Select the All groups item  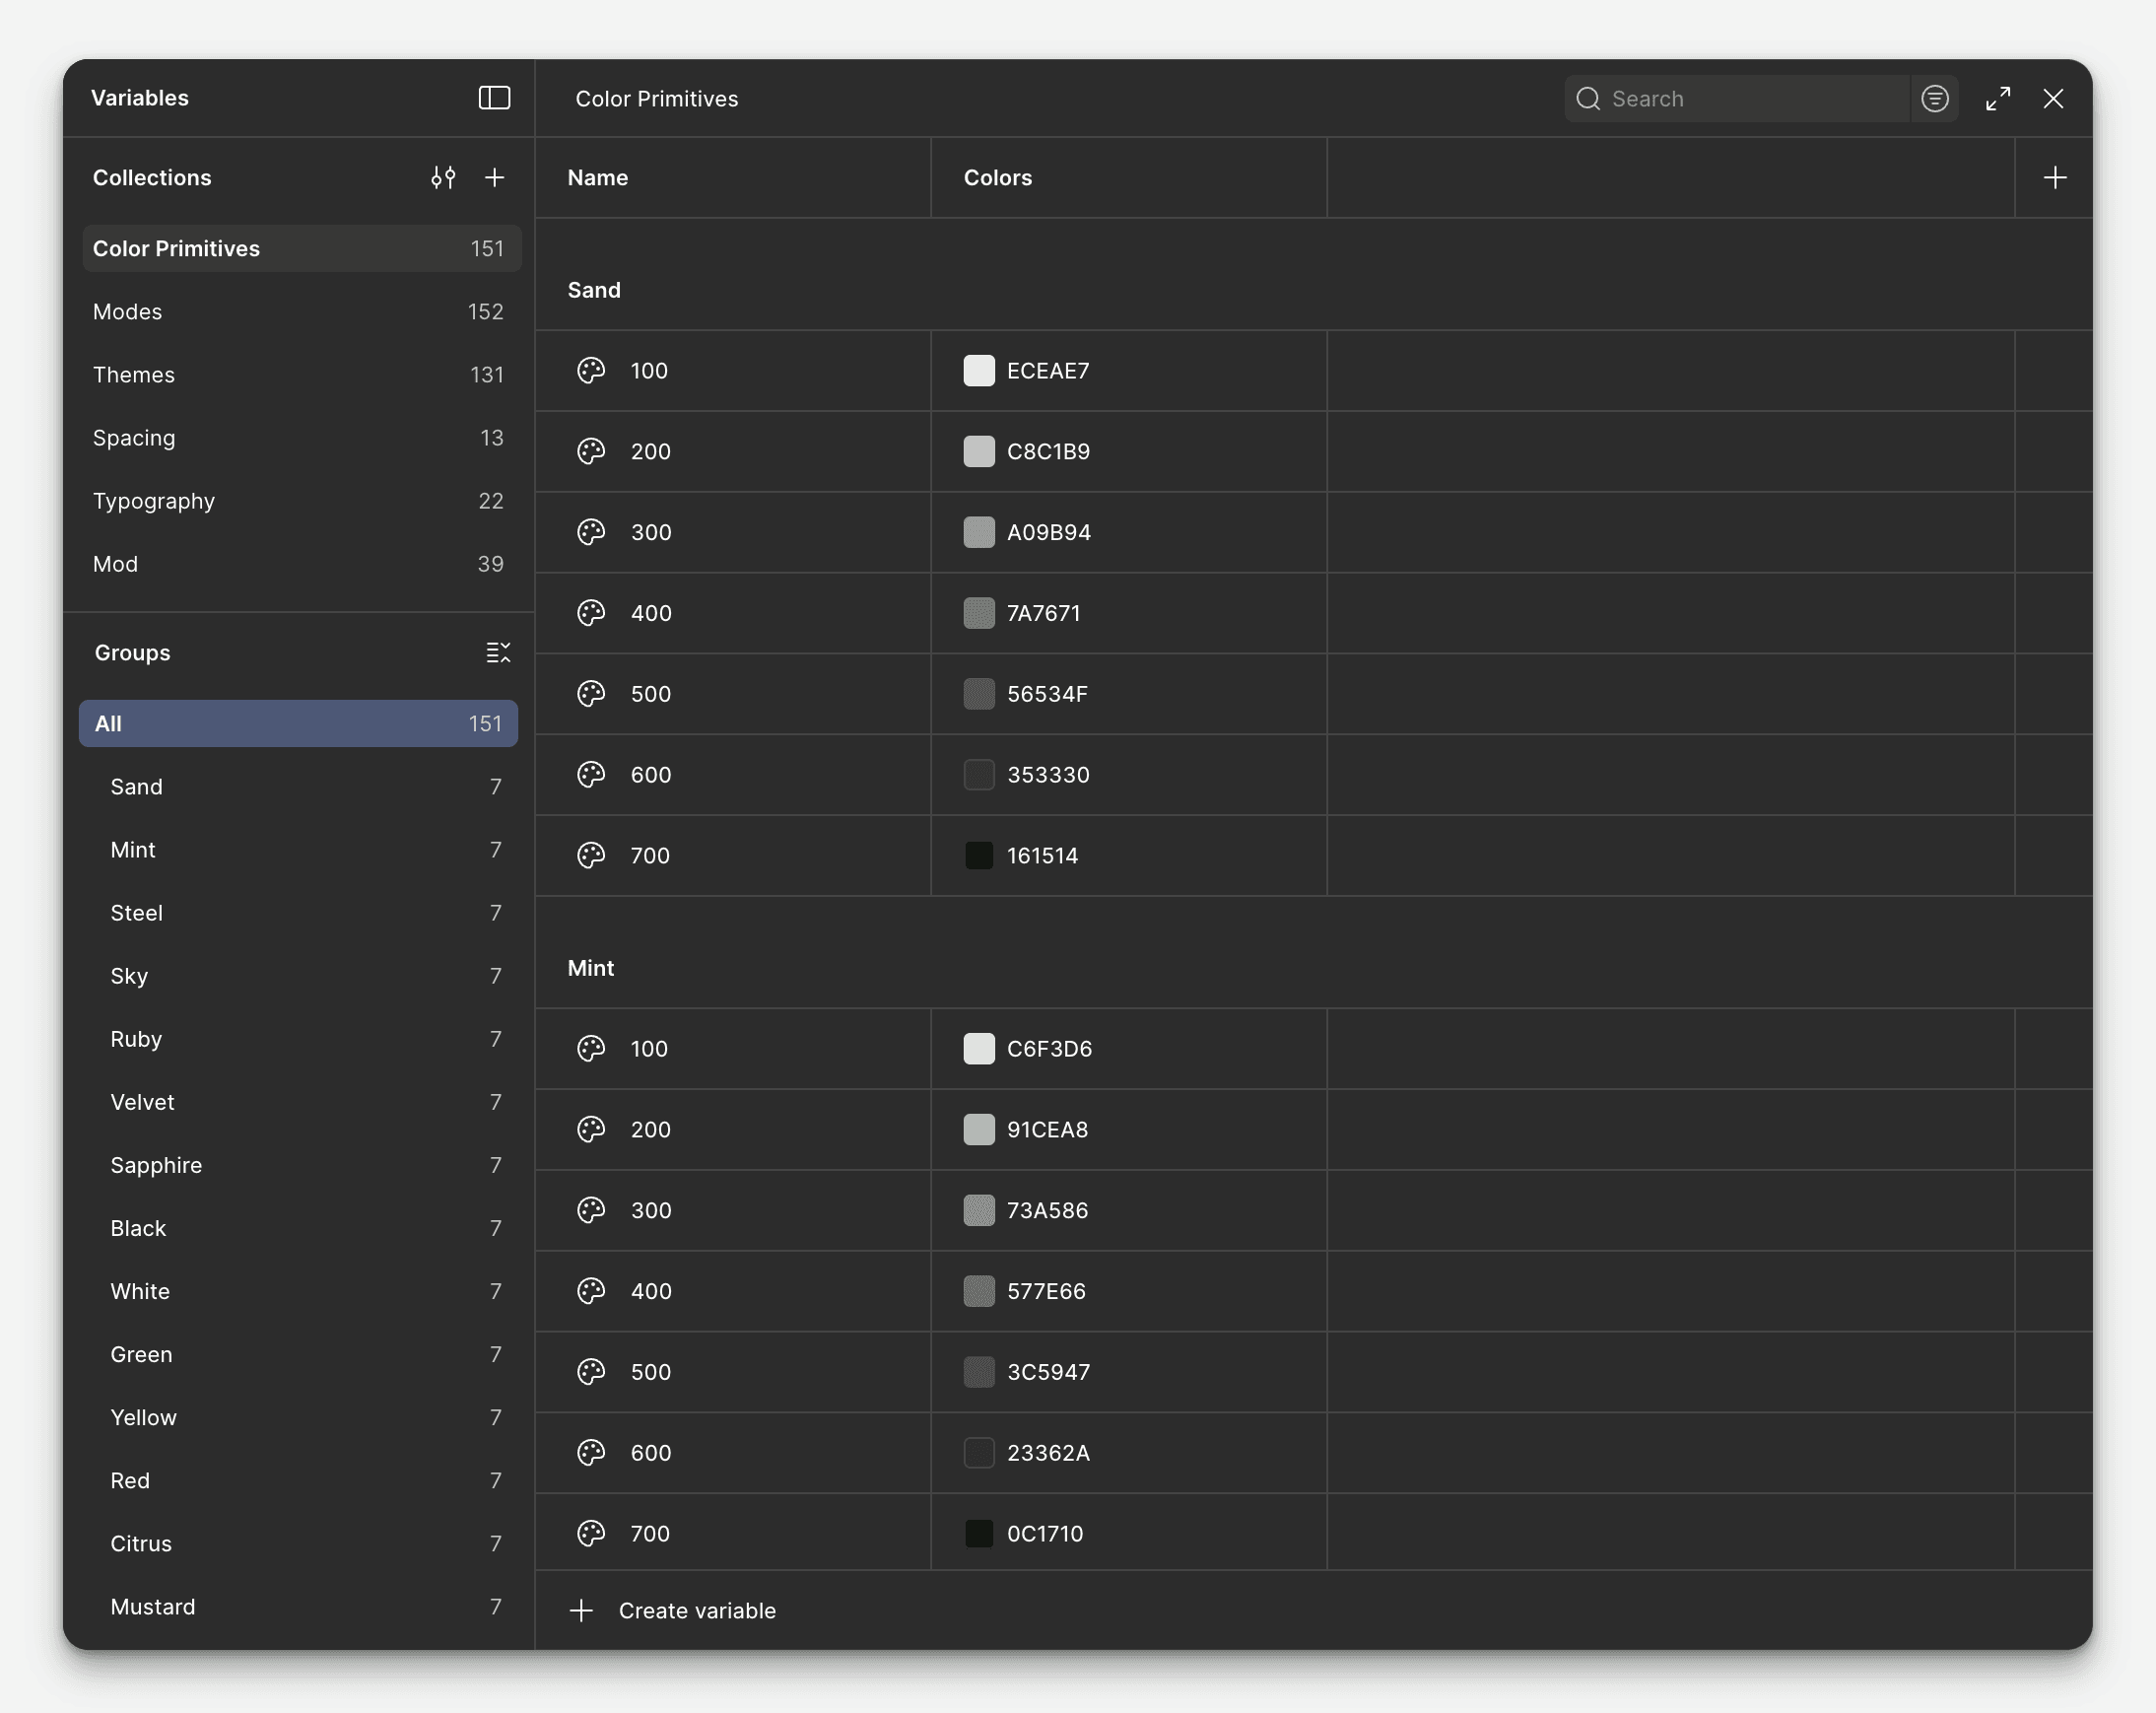click(x=298, y=723)
